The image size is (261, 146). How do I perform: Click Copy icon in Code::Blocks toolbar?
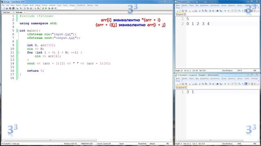28,8
